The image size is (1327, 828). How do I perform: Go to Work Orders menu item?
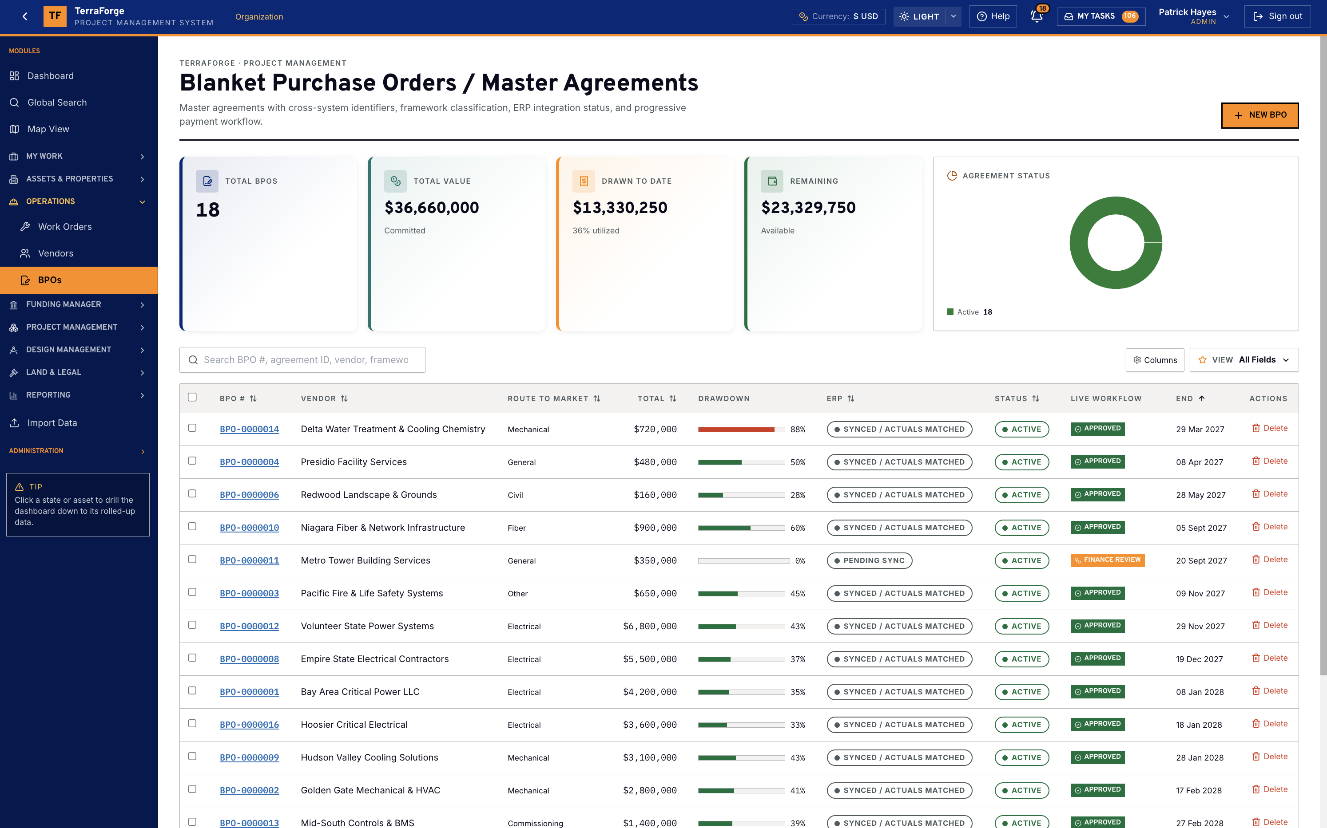[79, 227]
